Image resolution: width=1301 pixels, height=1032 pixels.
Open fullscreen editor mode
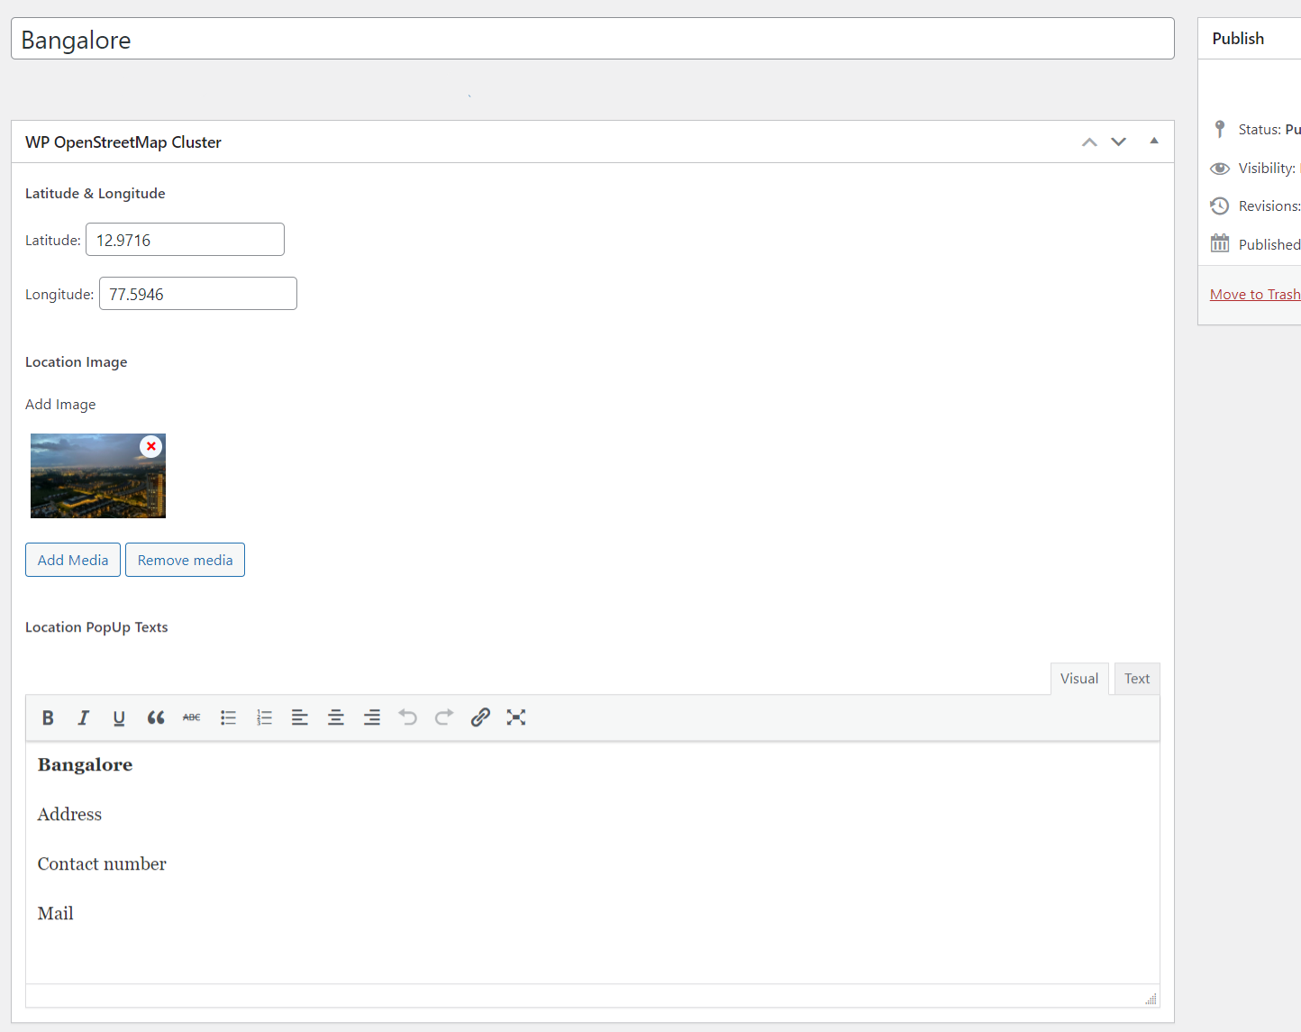[516, 717]
